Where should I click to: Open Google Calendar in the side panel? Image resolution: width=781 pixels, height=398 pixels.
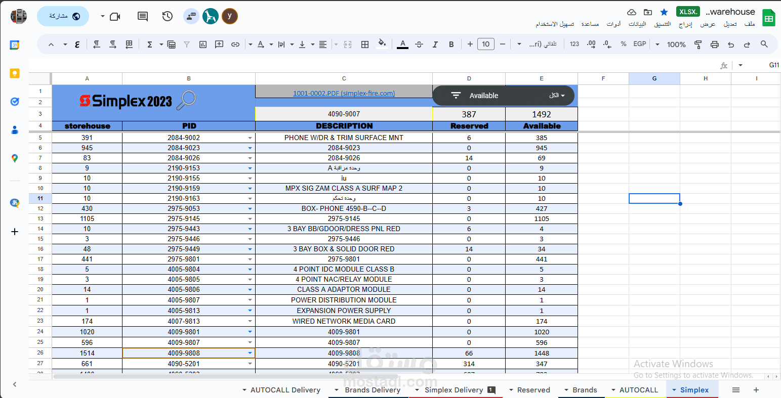(x=15, y=45)
